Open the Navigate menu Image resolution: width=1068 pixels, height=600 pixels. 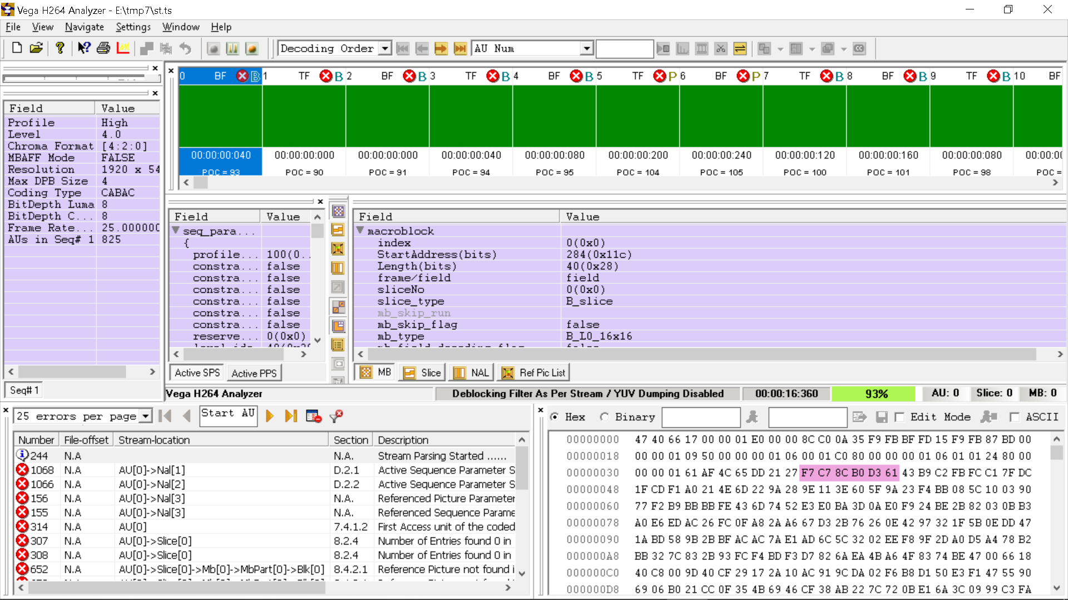(84, 27)
